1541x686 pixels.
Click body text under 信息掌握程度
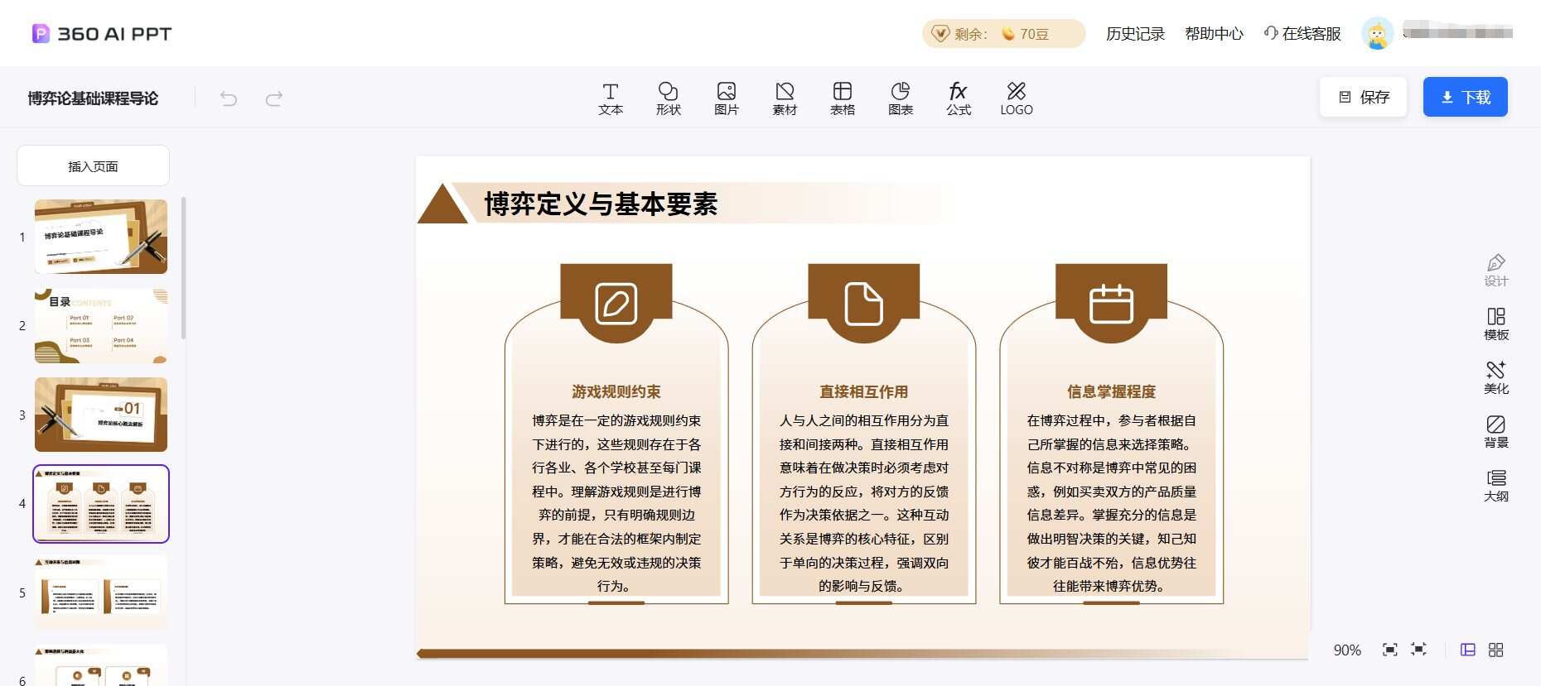click(1111, 503)
